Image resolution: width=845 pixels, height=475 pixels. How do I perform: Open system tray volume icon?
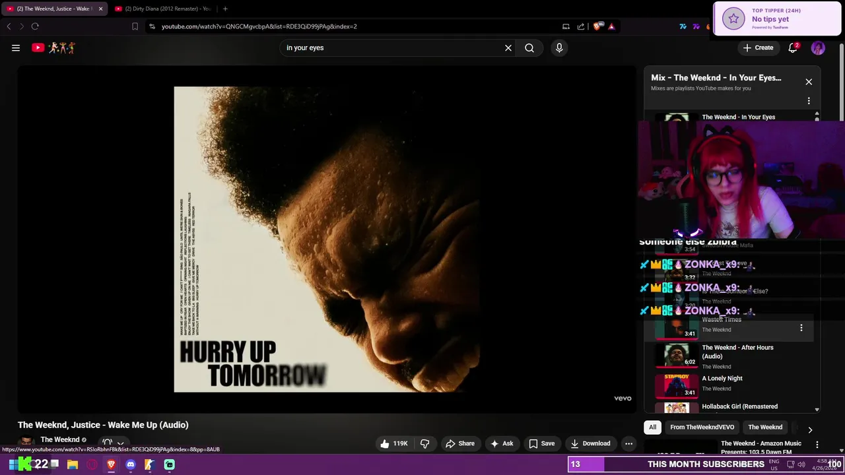(801, 464)
